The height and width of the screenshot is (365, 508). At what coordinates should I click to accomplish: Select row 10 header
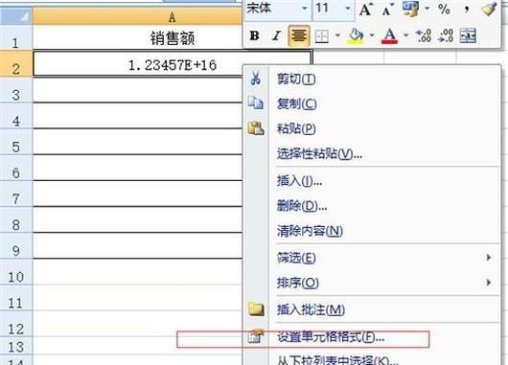[16, 272]
